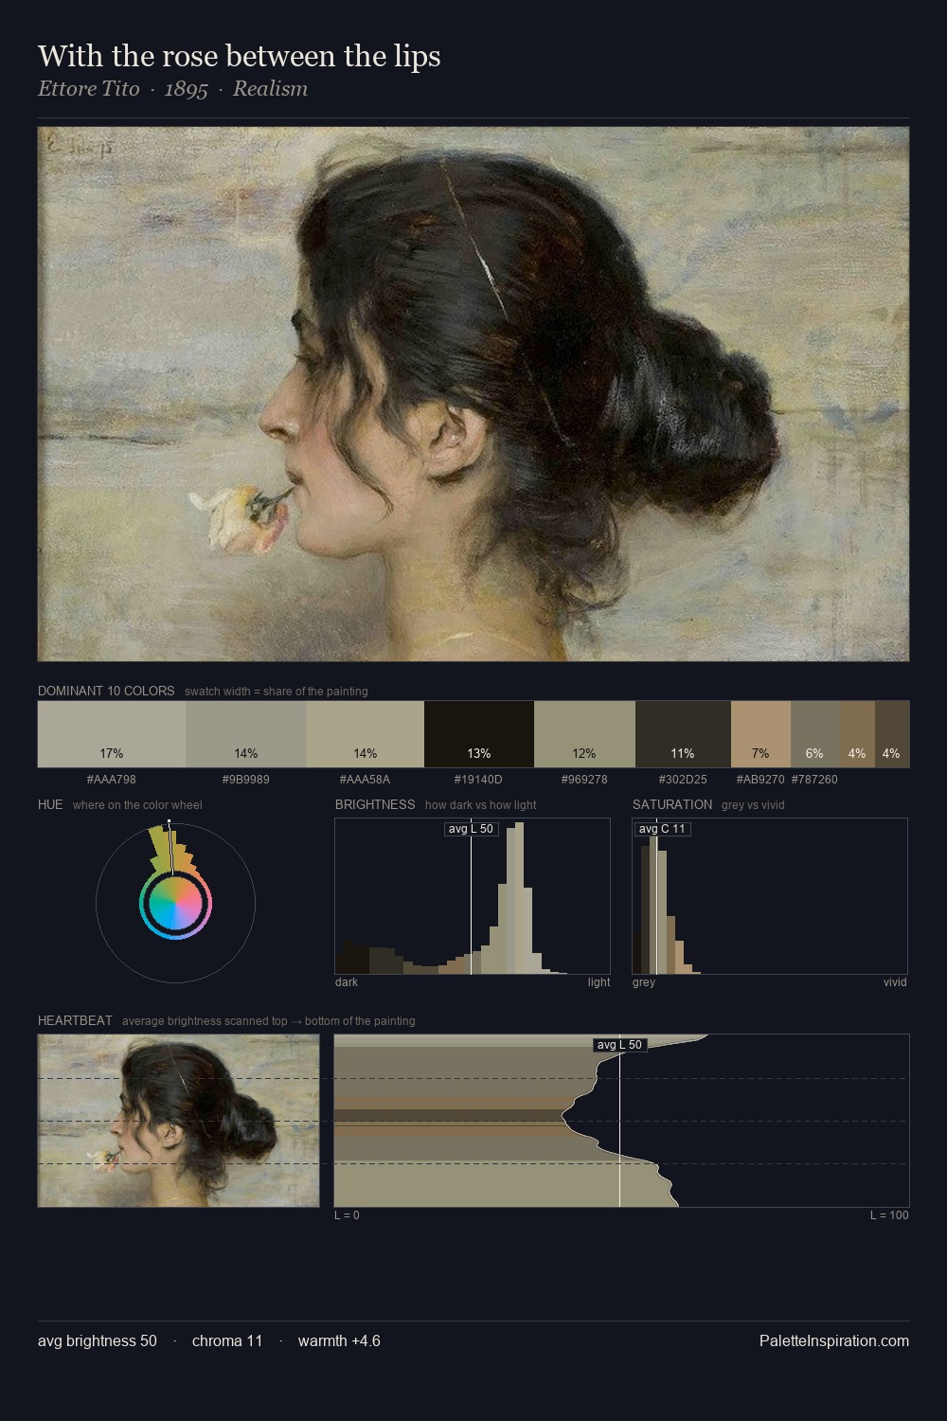
Task: Click the 'Realism' style label
Action: pos(270,89)
